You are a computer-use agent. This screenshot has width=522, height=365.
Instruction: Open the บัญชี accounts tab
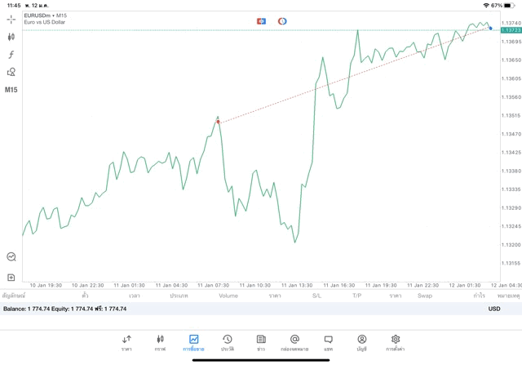(361, 342)
